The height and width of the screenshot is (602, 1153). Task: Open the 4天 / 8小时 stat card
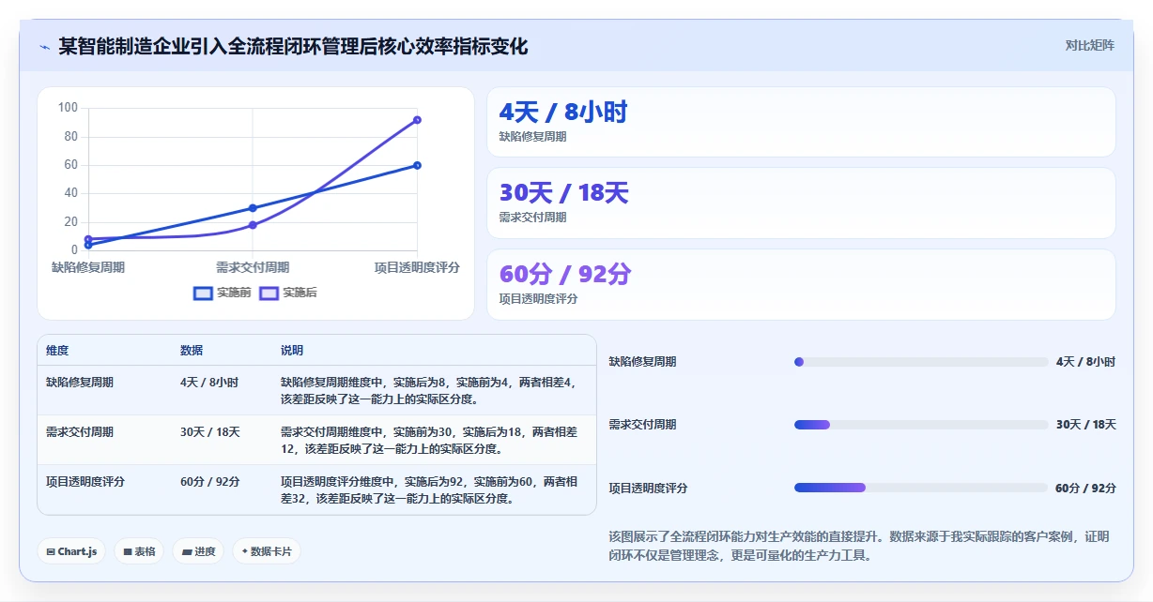pyautogui.click(x=801, y=122)
